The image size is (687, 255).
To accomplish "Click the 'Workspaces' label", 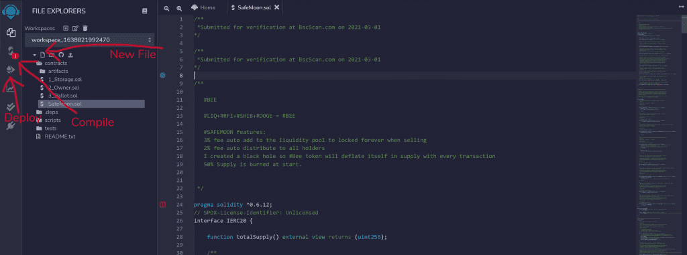I will [40, 28].
